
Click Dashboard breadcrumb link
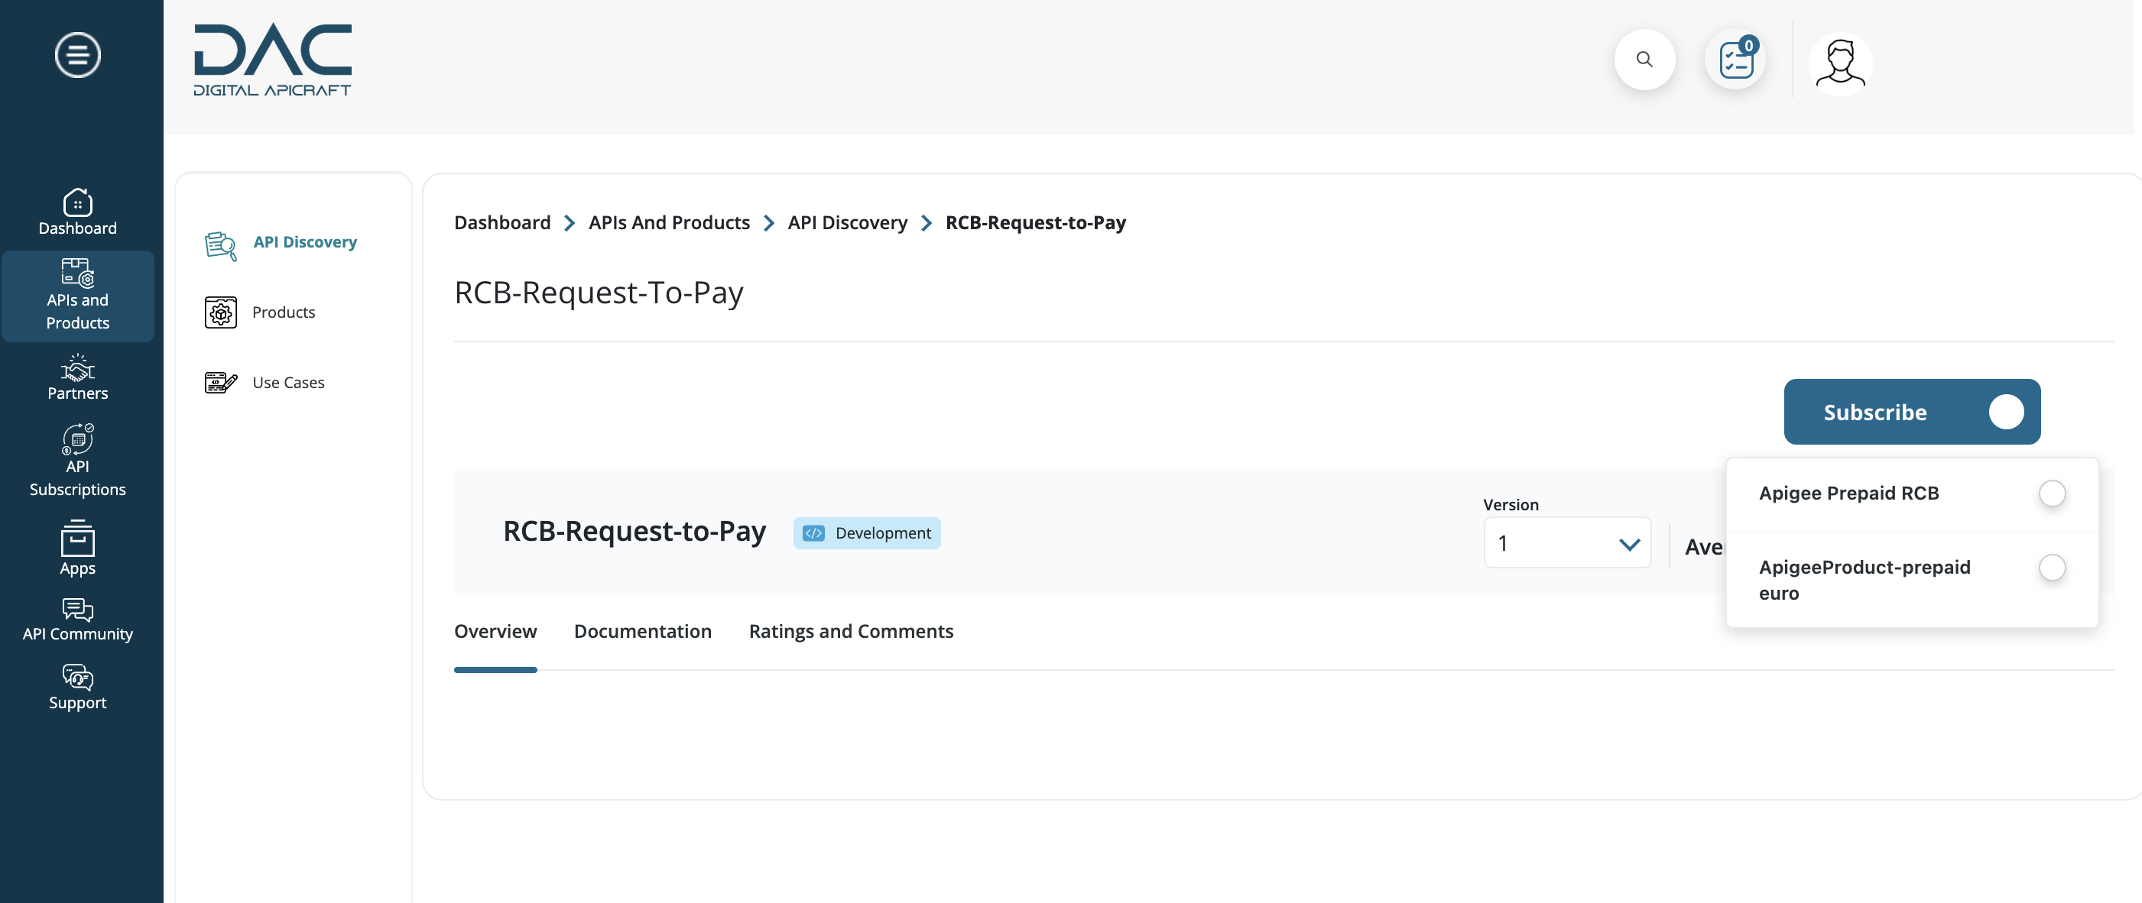502,222
